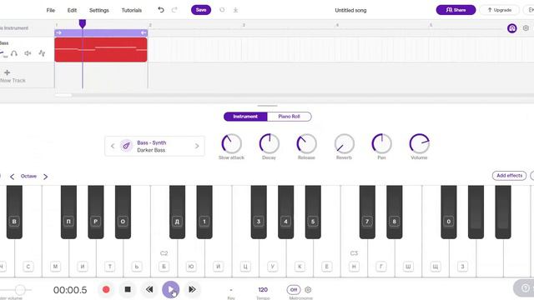
Task: Click the fast forward button
Action: point(192,289)
